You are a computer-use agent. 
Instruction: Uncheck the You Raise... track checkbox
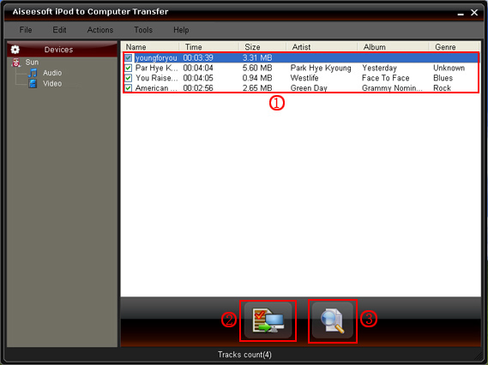[x=129, y=78]
